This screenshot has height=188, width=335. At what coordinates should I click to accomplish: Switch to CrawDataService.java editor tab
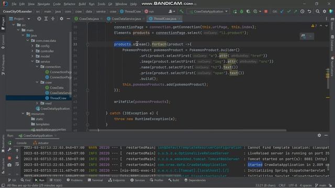(x=126, y=19)
